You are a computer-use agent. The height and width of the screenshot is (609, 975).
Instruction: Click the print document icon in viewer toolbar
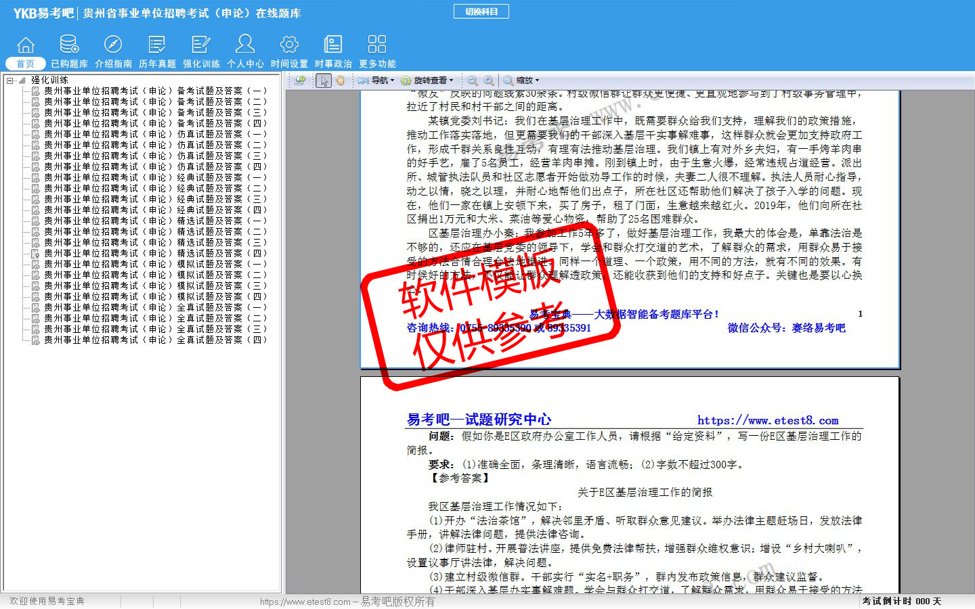click(300, 81)
